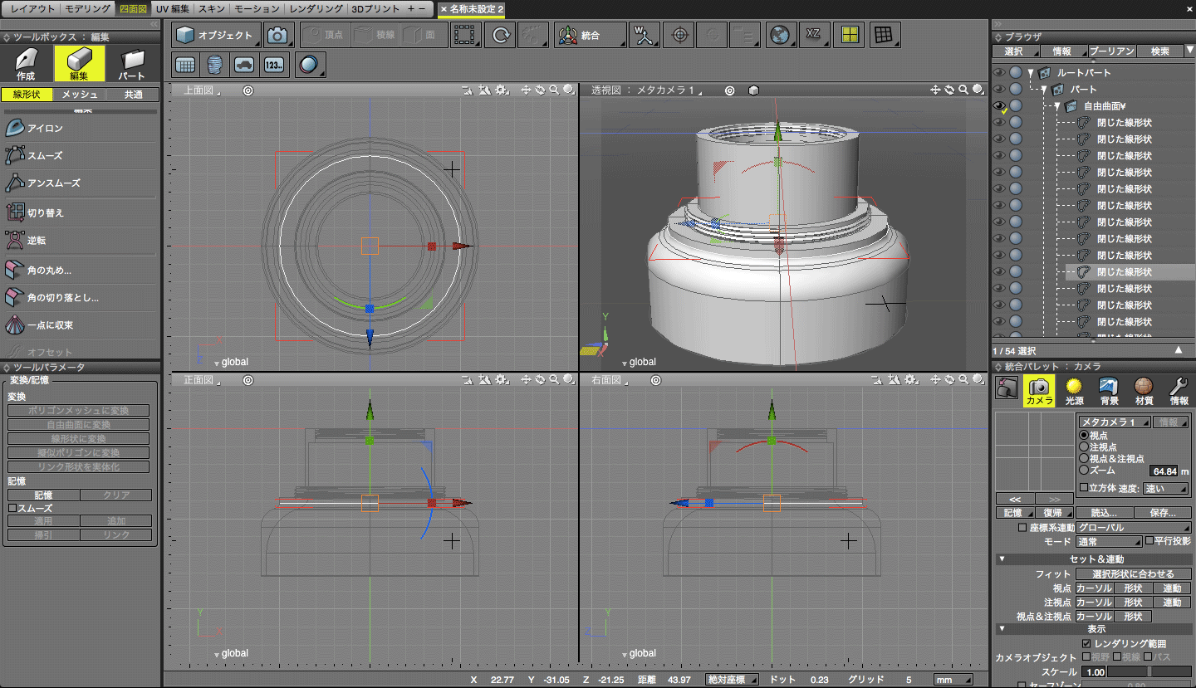Select the スムーズ smooth tool
This screenshot has height=688, width=1196.
tap(45, 156)
